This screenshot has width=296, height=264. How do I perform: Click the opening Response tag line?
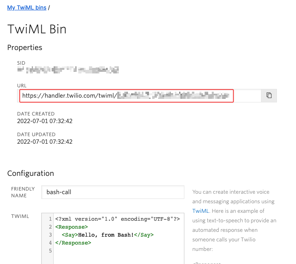[x=72, y=227]
